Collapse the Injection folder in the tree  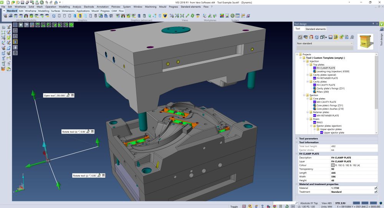[x=304, y=61]
